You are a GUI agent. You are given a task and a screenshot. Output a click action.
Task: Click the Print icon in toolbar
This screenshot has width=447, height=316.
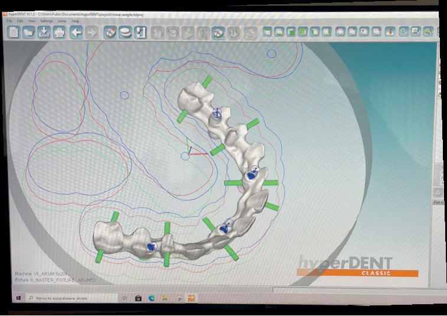[x=60, y=33]
